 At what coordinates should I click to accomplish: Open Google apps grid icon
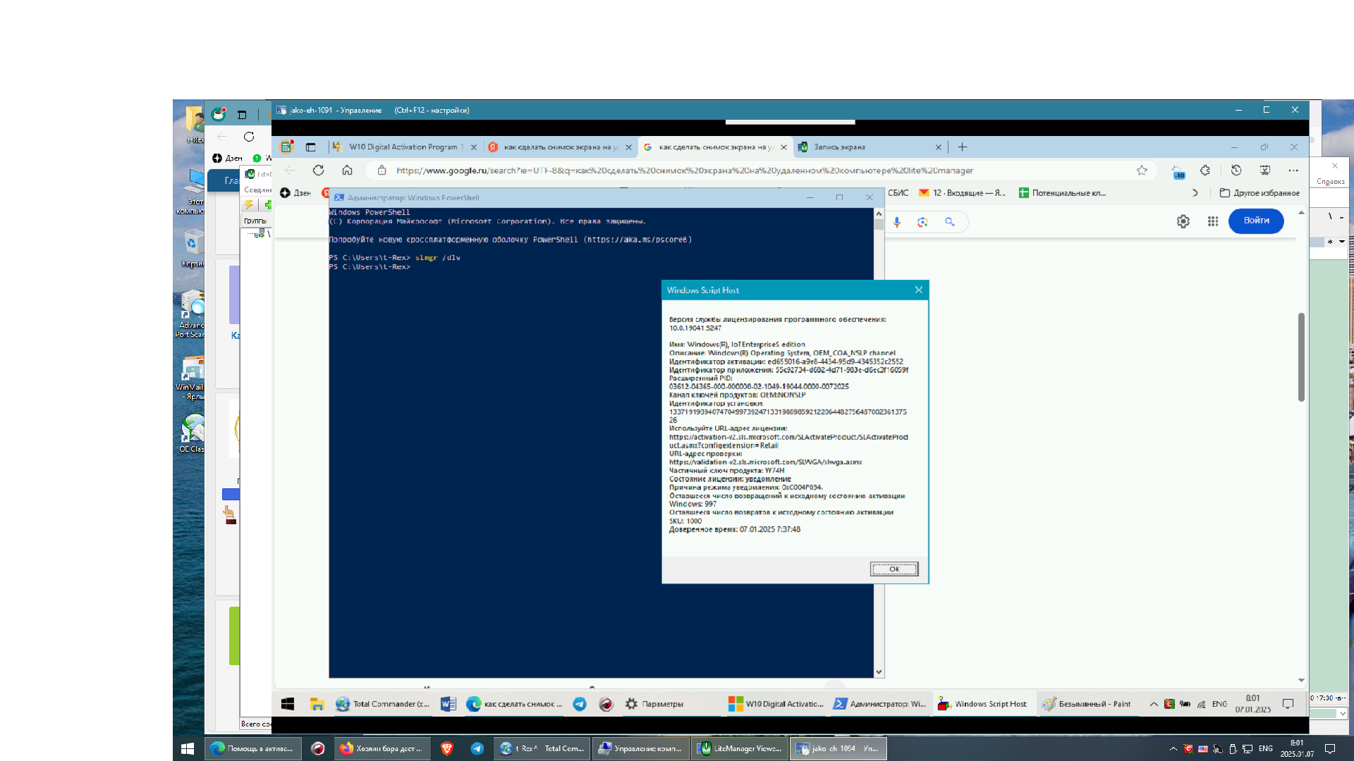pos(1212,221)
